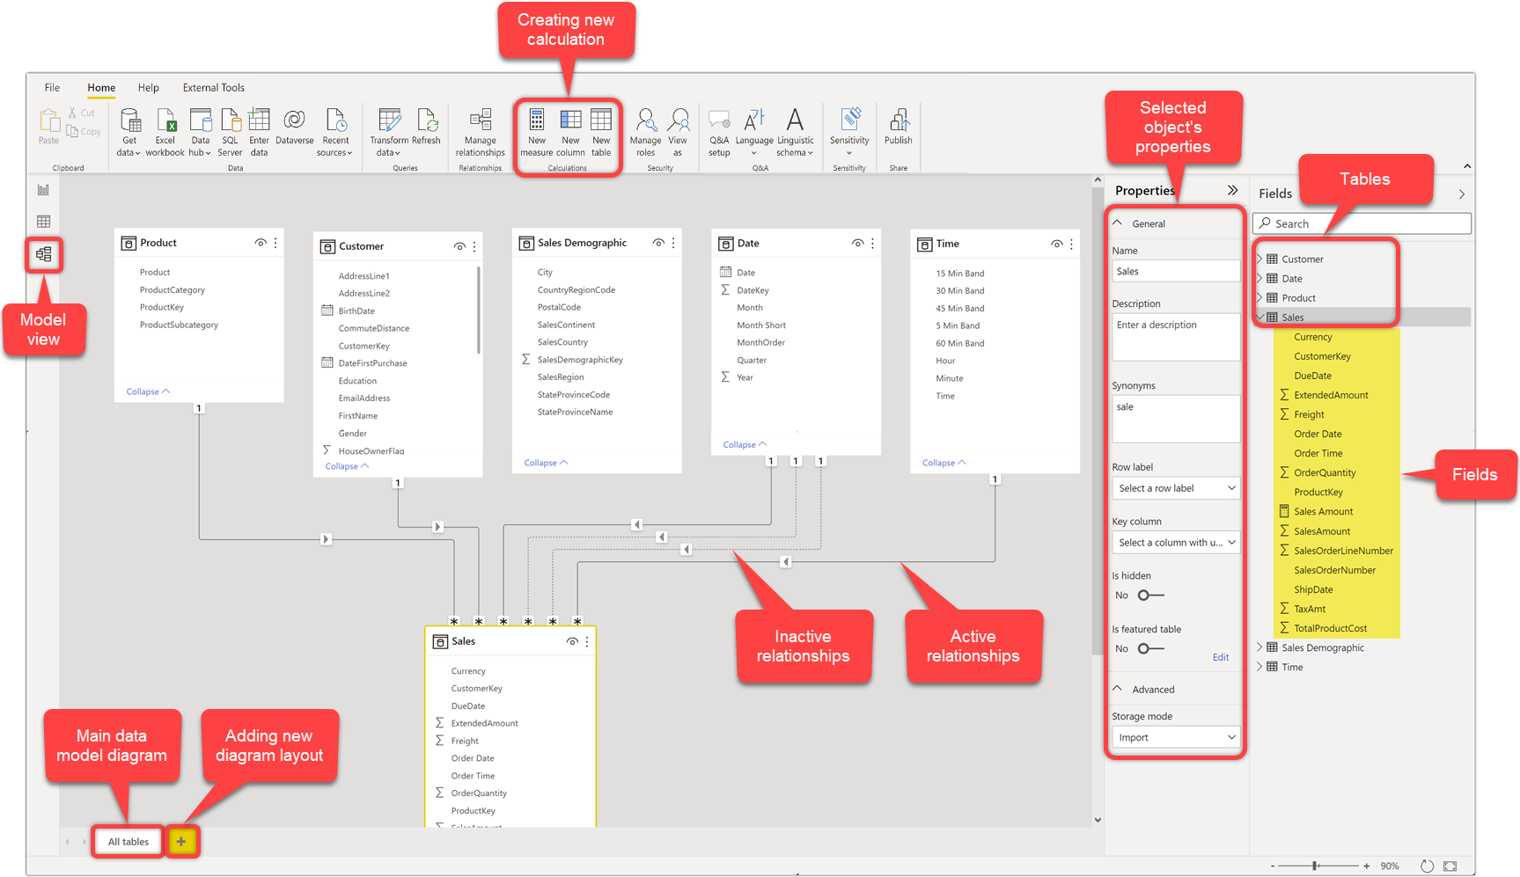This screenshot has height=877, width=1520.
Task: Open the Row label dropdown
Action: [x=1176, y=487]
